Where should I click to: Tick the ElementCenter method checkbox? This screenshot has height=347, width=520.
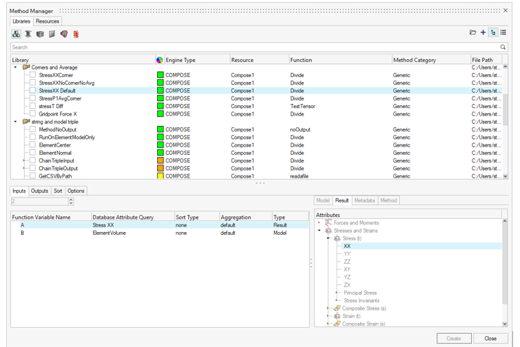[x=32, y=145]
